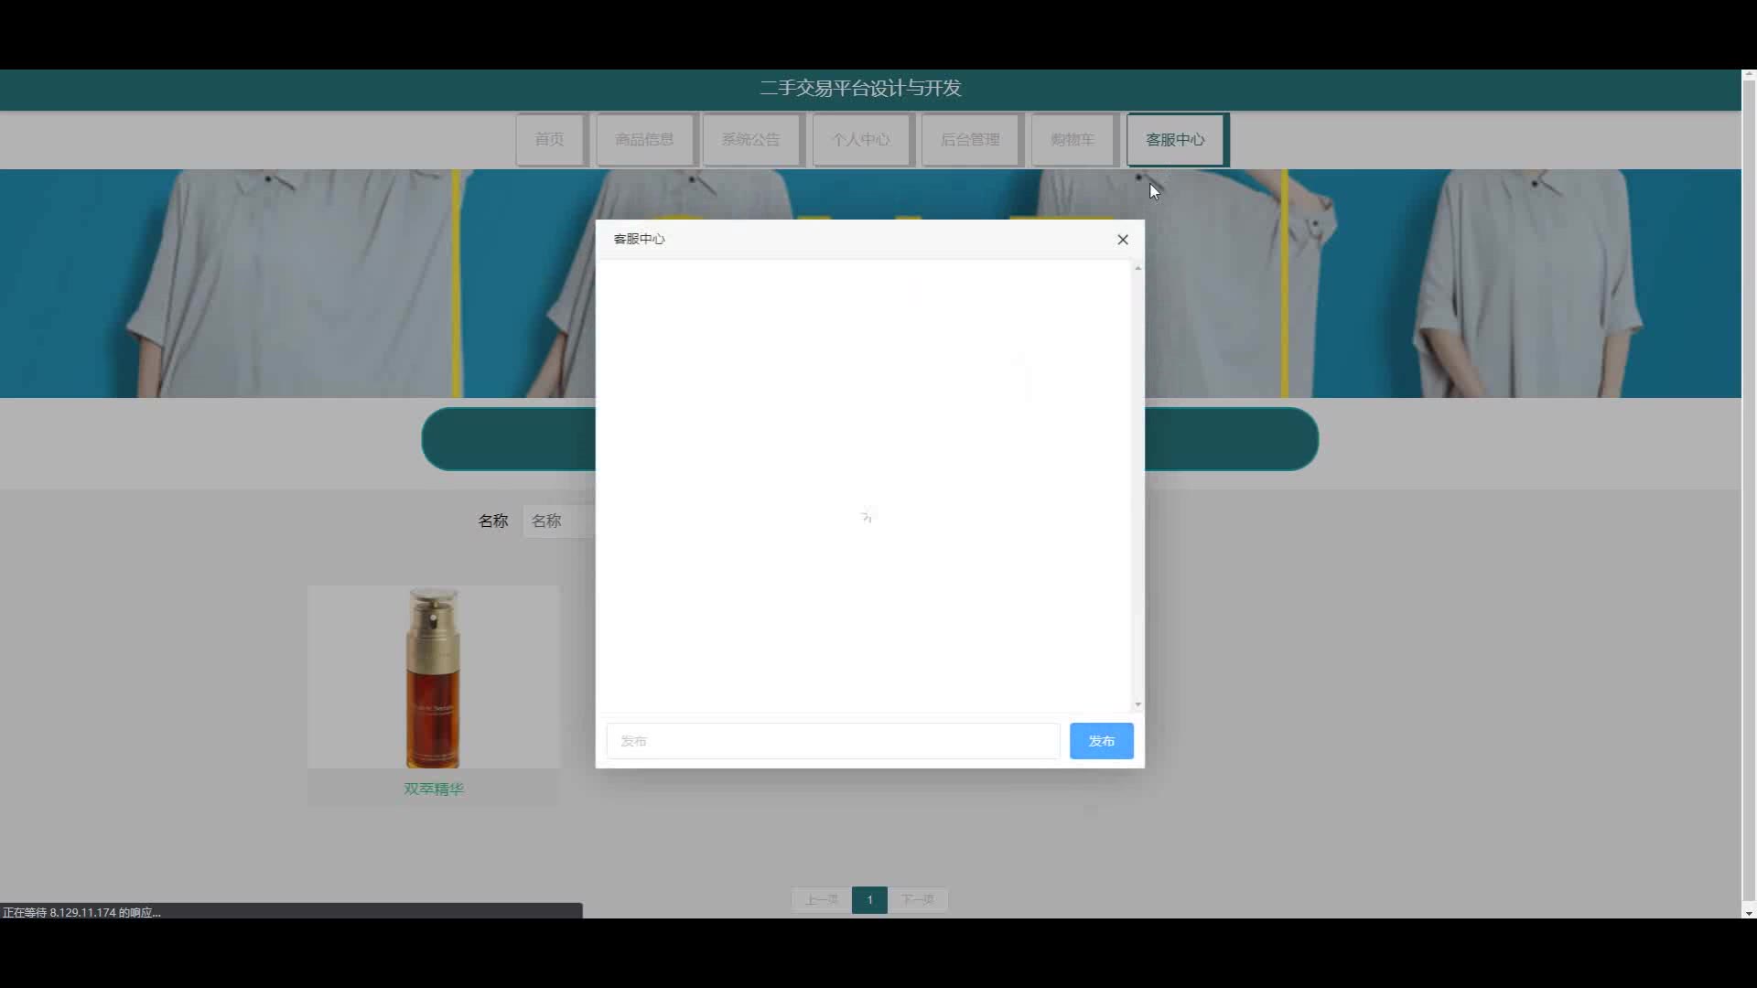1757x988 pixels.
Task: Click the page scrollbar up arrow
Action: (1749, 75)
